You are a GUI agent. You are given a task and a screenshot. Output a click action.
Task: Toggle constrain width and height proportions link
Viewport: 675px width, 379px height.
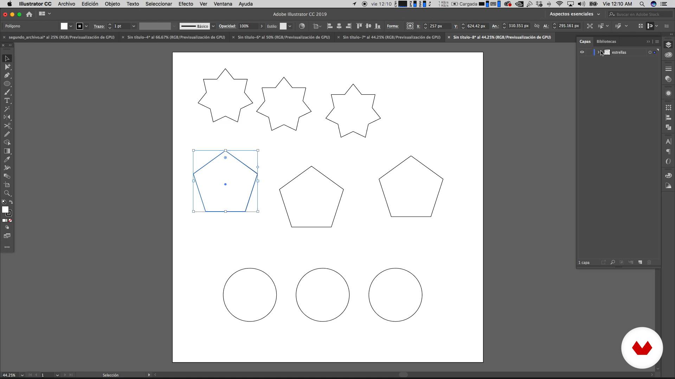click(537, 26)
